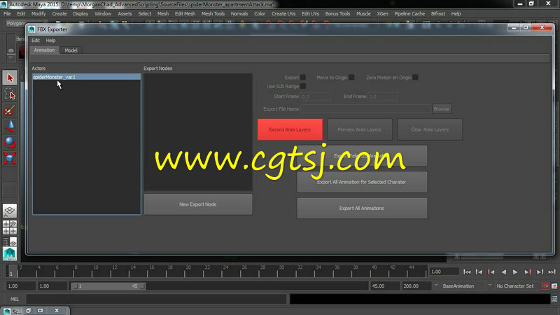Screen dimensions: 560x315
Task: Click New Export Node button
Action: click(x=198, y=204)
